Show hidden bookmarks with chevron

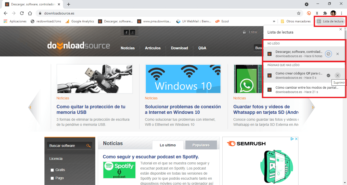pos(274,21)
